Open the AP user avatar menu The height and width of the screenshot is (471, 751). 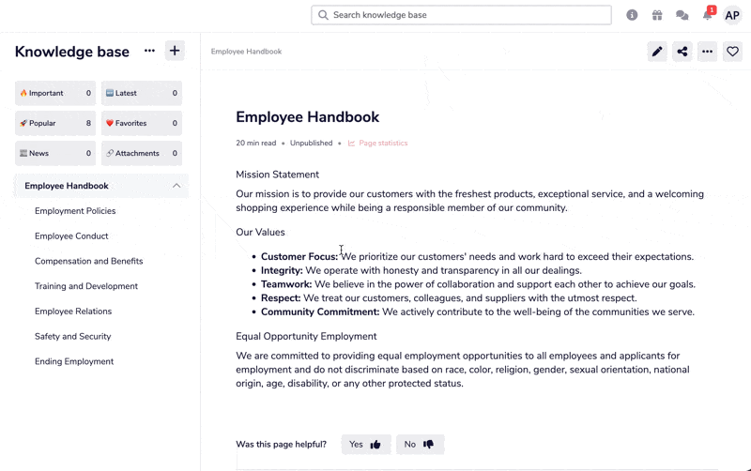(x=732, y=15)
